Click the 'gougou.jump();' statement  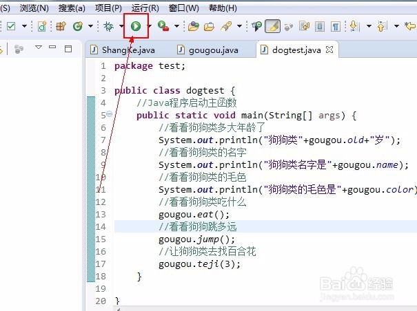(x=197, y=239)
